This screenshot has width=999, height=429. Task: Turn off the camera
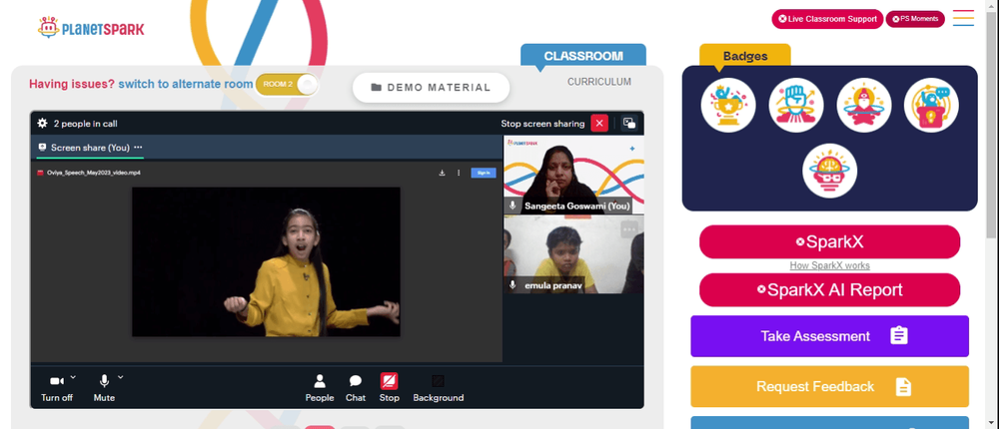[x=57, y=388]
